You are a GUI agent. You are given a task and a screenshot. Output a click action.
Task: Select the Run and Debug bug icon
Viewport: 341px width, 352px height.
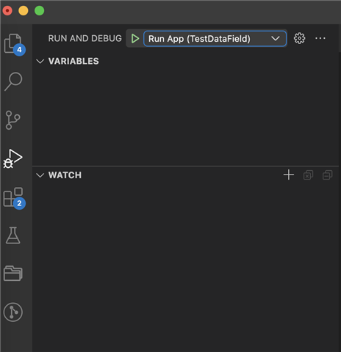[12, 158]
